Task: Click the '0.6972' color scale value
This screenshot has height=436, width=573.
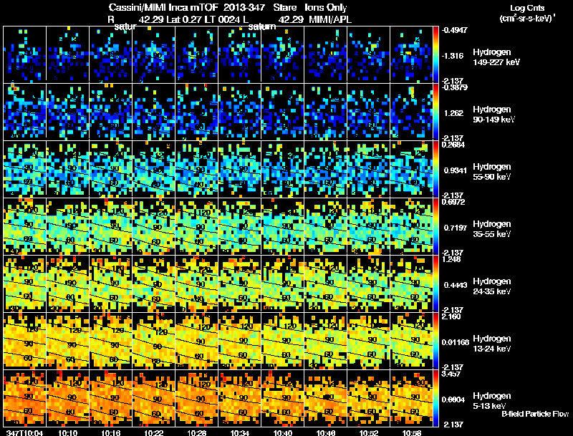Action: (453, 202)
